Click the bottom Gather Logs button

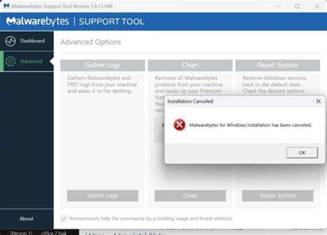click(103, 196)
